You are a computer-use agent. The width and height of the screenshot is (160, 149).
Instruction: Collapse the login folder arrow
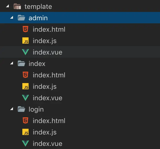point(11,109)
